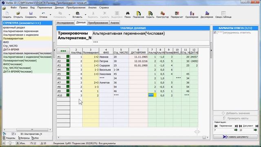The height and width of the screenshot is (147, 261).
Task: Toggle green marker of row #10
Action: 68,95
